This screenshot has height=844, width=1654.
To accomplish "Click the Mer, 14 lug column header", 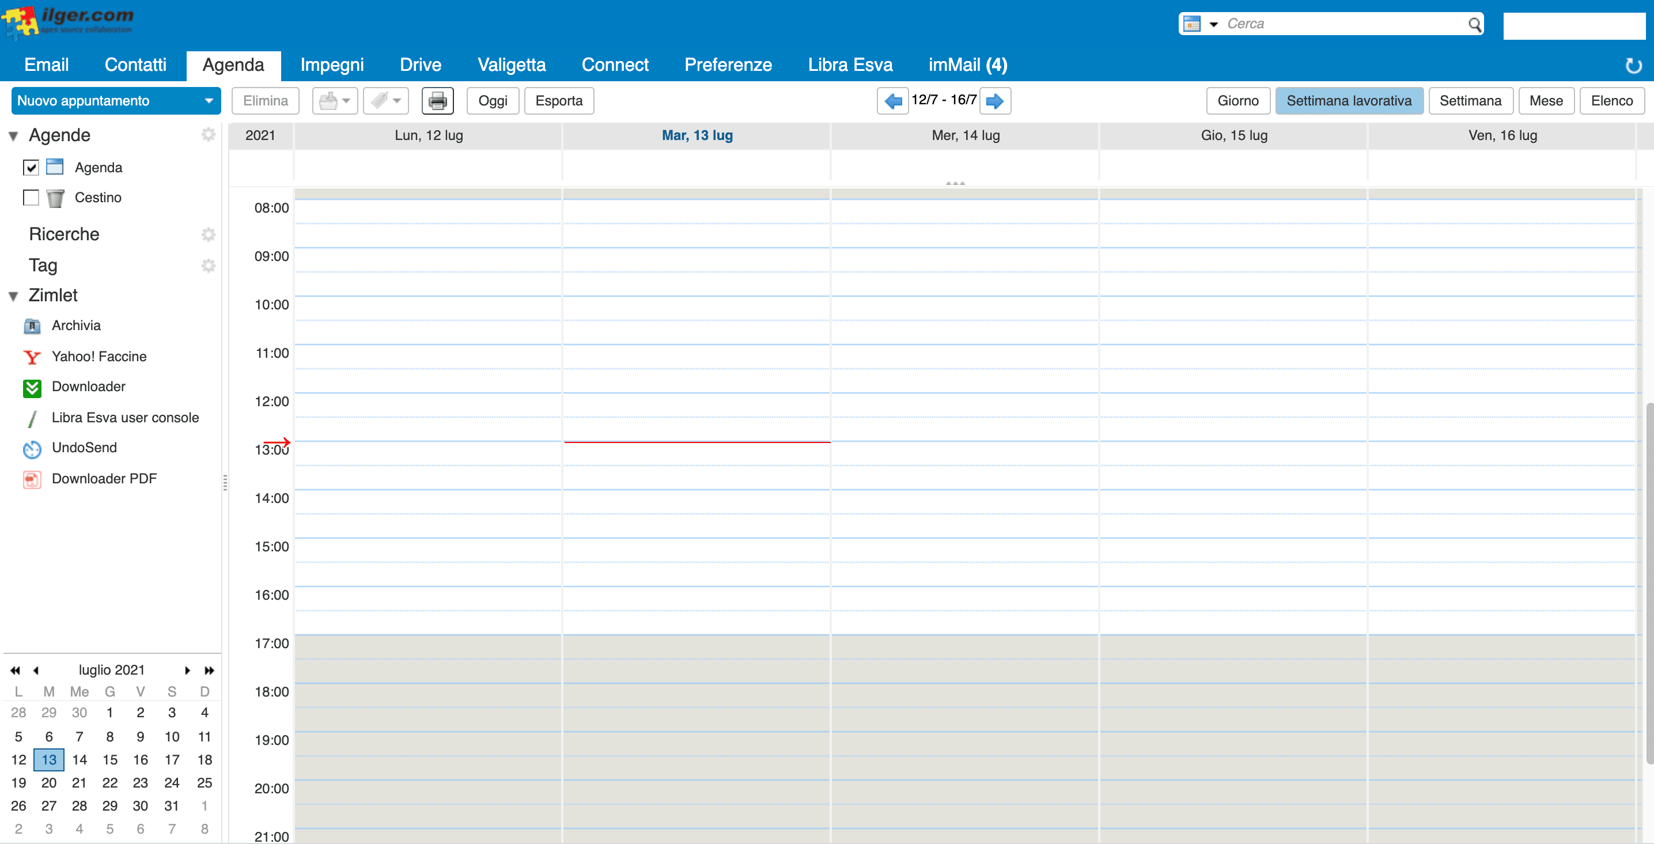I will tap(966, 135).
